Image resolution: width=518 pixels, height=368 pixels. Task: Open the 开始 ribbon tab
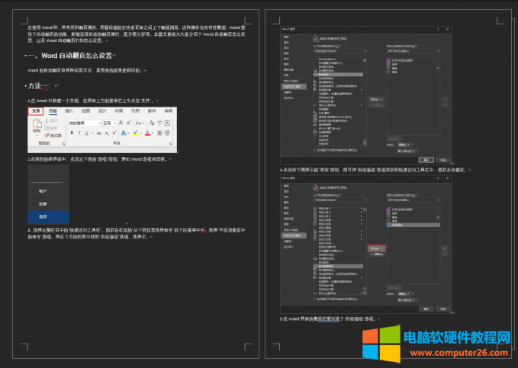point(53,110)
